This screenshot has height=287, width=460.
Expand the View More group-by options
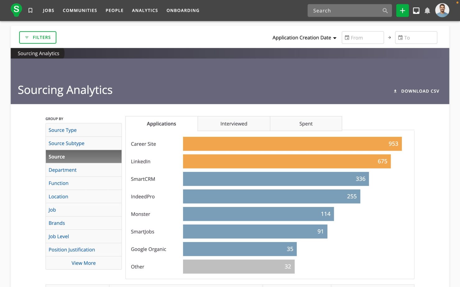click(x=84, y=263)
